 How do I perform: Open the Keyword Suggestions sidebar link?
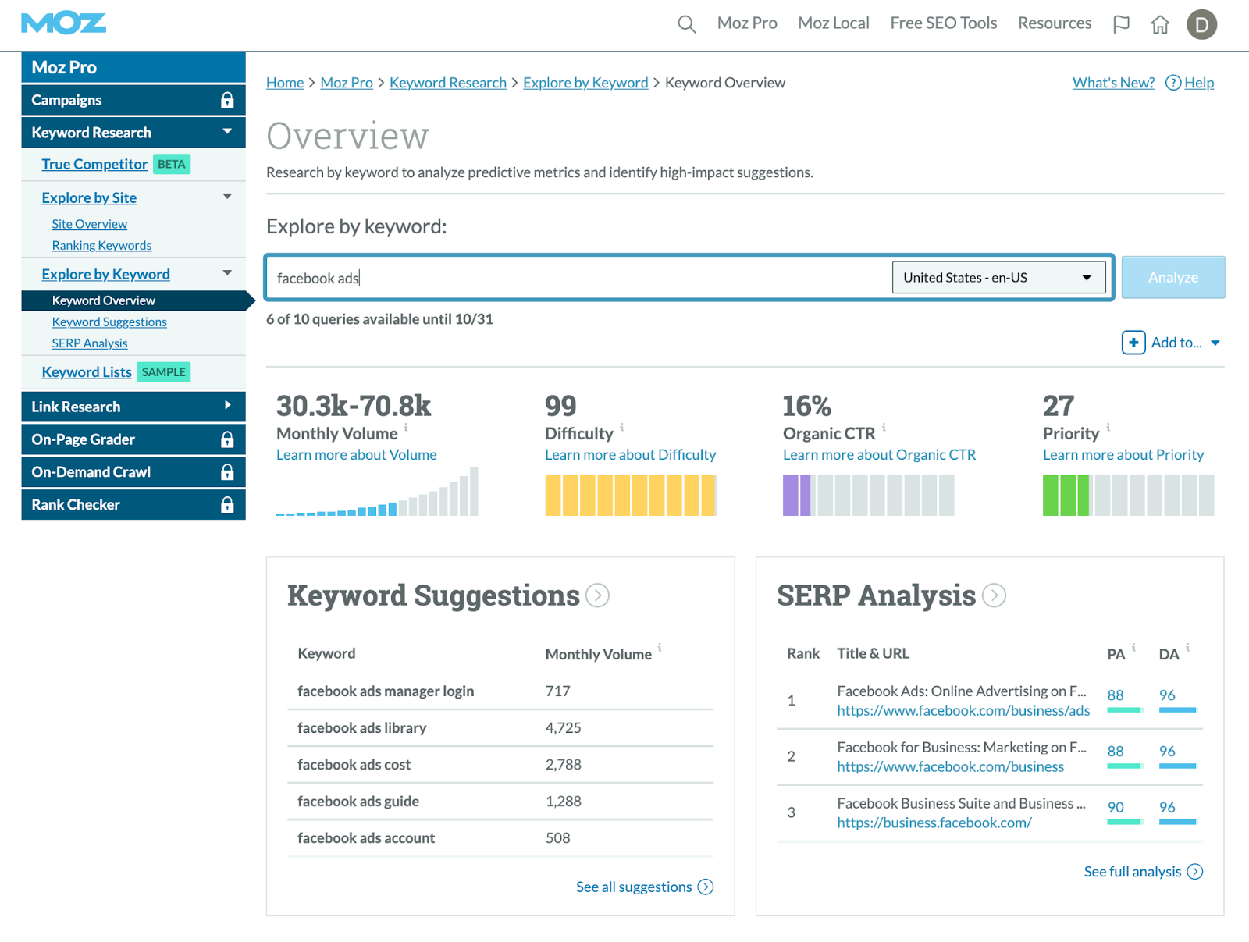(109, 322)
